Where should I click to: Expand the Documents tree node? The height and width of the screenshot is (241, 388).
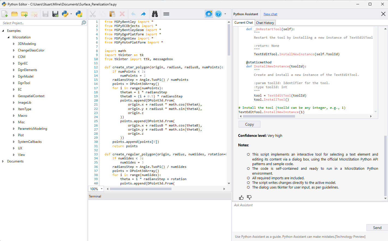[x=3, y=161]
